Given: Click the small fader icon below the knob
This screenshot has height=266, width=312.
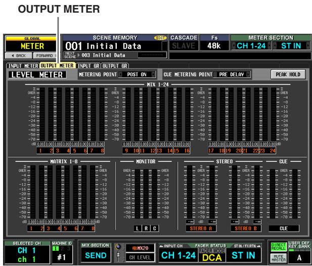Looking at the screenshot, I should [x=118, y=256].
